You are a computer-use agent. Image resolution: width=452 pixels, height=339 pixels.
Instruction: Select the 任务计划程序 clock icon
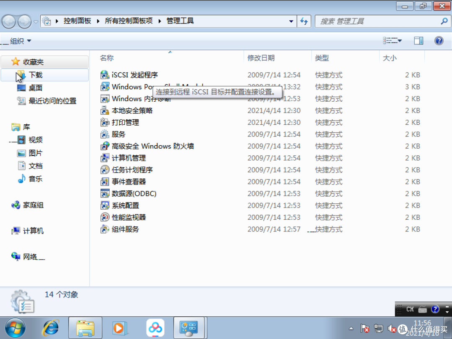coord(105,170)
